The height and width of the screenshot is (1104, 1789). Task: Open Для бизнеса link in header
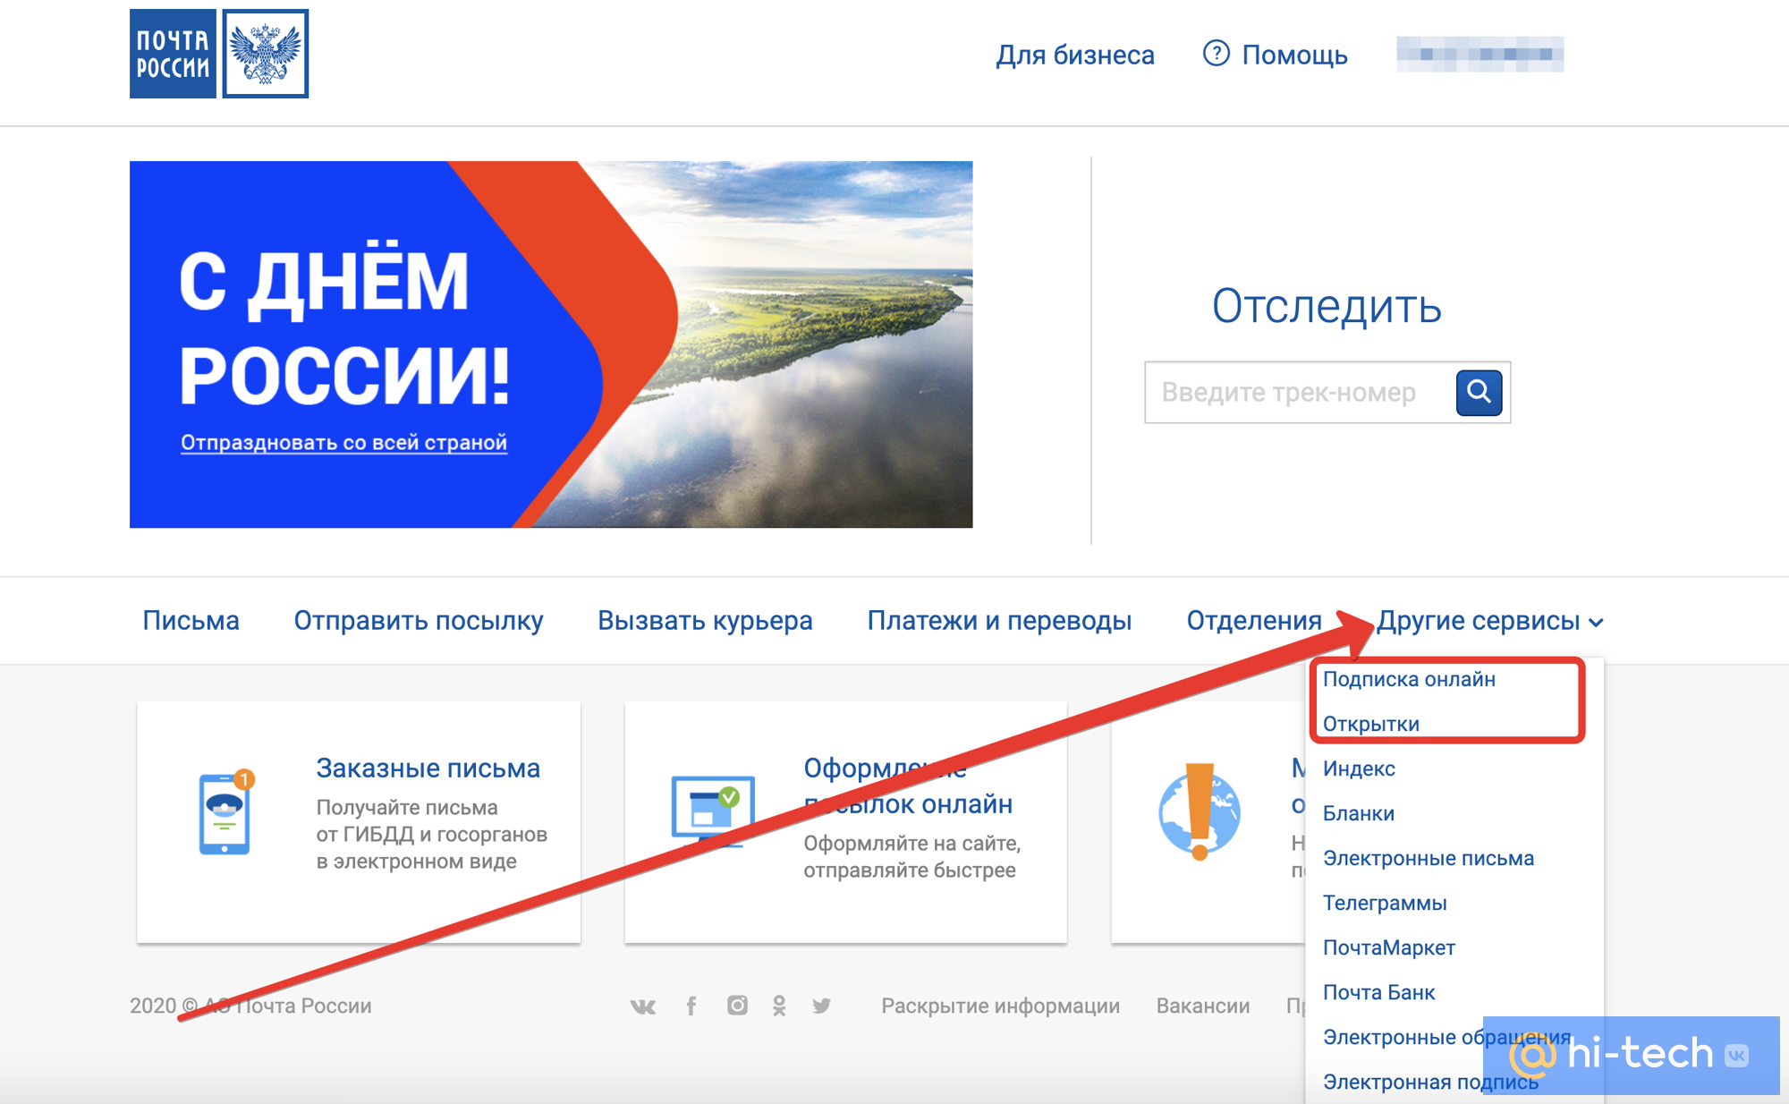(1075, 55)
